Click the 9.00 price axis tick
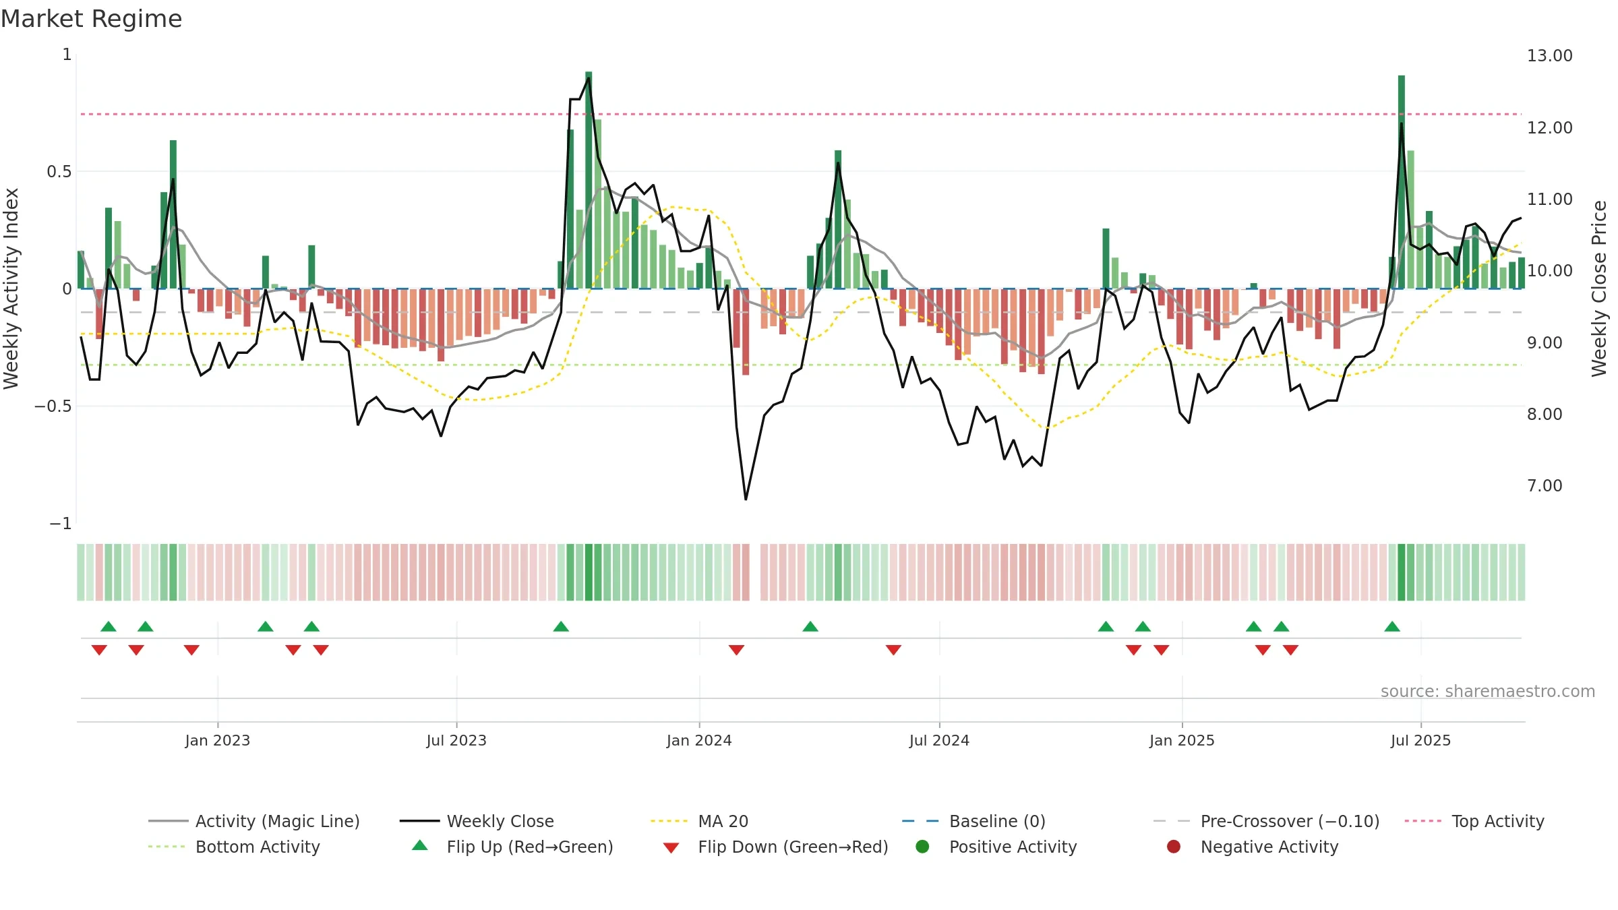 1545,343
